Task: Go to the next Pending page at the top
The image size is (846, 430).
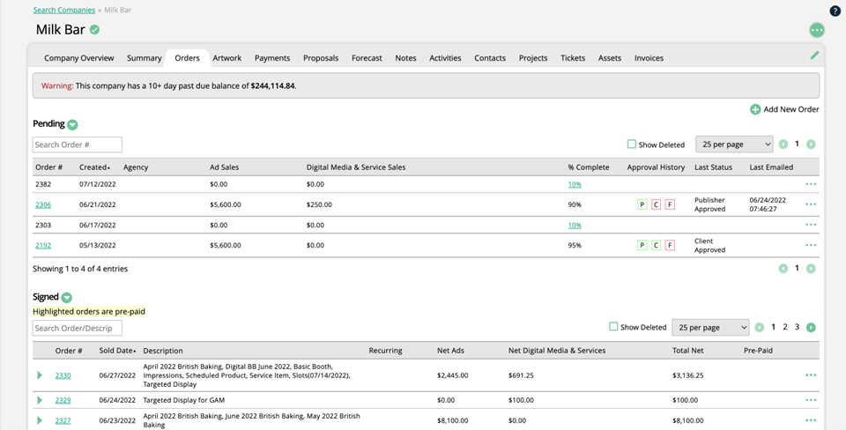Action: pyautogui.click(x=811, y=144)
